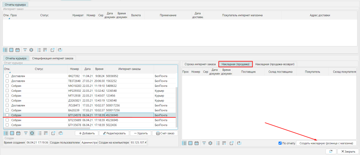Image resolution: width=360 pixels, height=155 pixels.
Task: Switch to grid view in top order toolbar
Action: [x=11, y=50]
